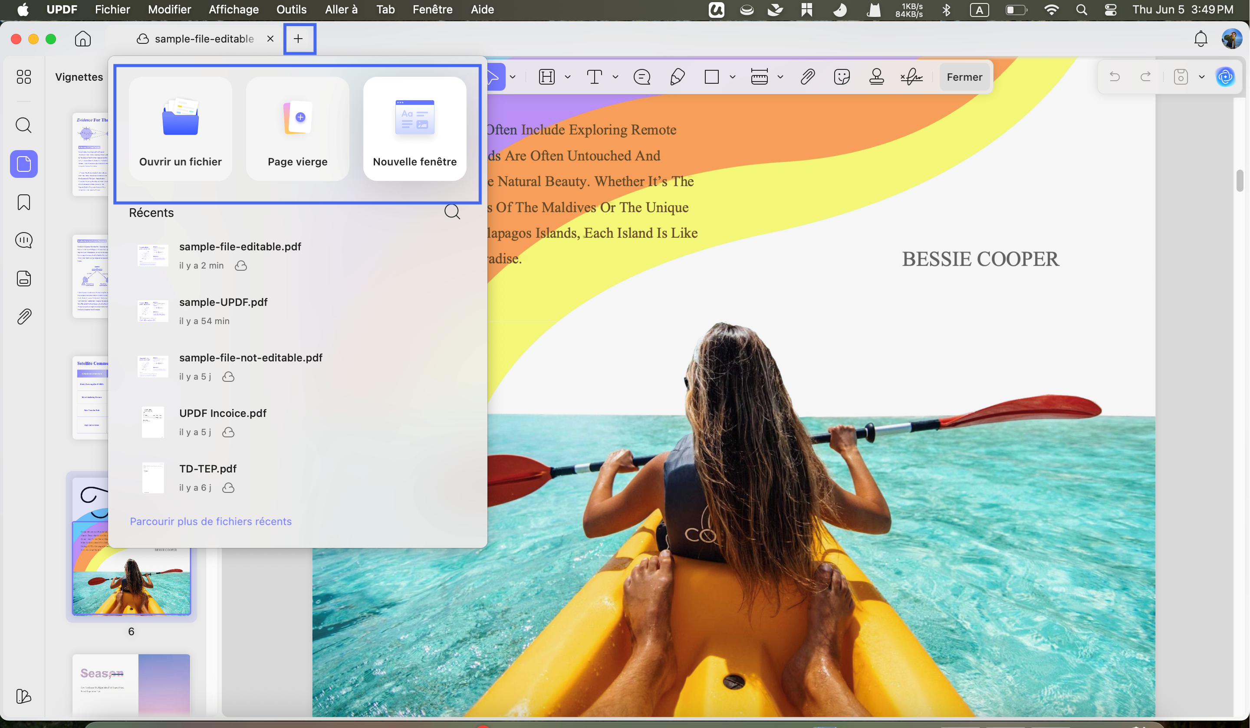Viewport: 1250px width, 728px height.
Task: Follow Parcourir plus de fichiers récents link
Action: 211,521
